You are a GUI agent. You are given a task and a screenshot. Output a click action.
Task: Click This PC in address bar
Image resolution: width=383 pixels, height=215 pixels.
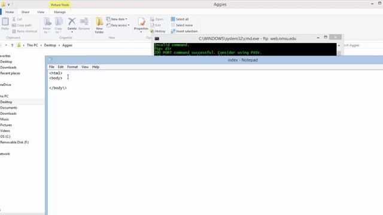[x=32, y=45]
